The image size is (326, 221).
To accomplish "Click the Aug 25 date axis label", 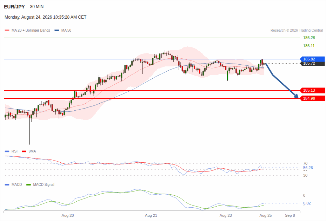I will click(x=266, y=216).
